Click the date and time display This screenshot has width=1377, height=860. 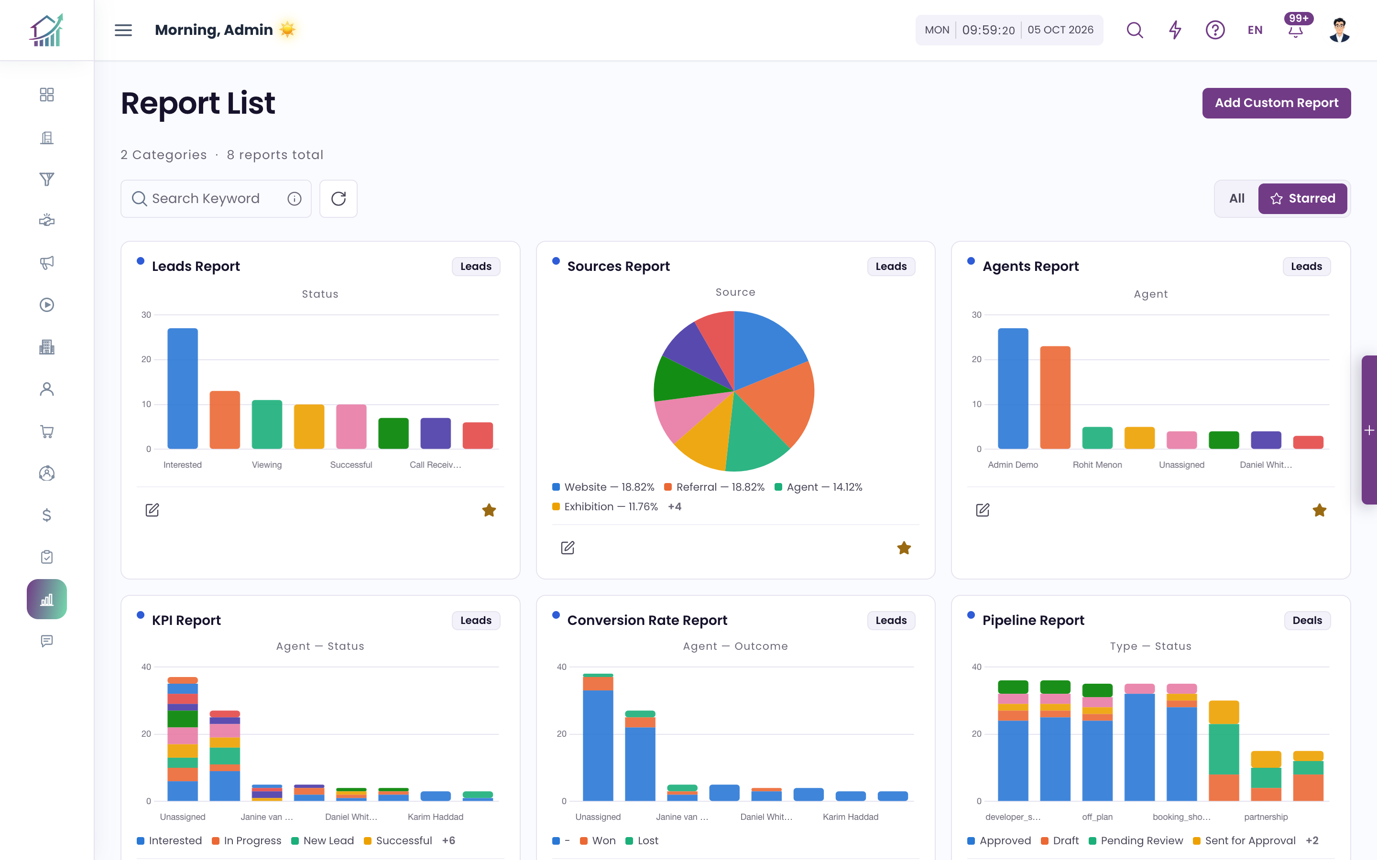(1009, 30)
